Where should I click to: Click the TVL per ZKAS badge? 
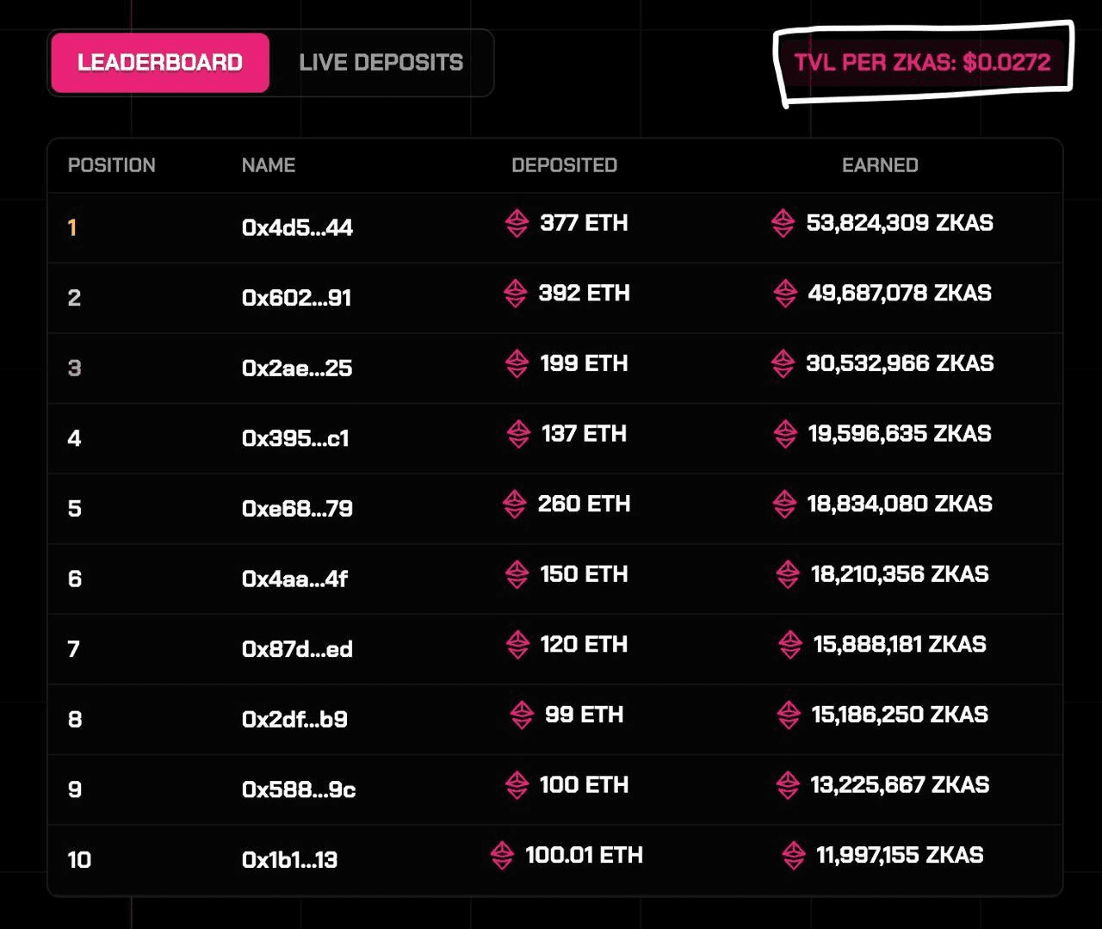tap(922, 63)
